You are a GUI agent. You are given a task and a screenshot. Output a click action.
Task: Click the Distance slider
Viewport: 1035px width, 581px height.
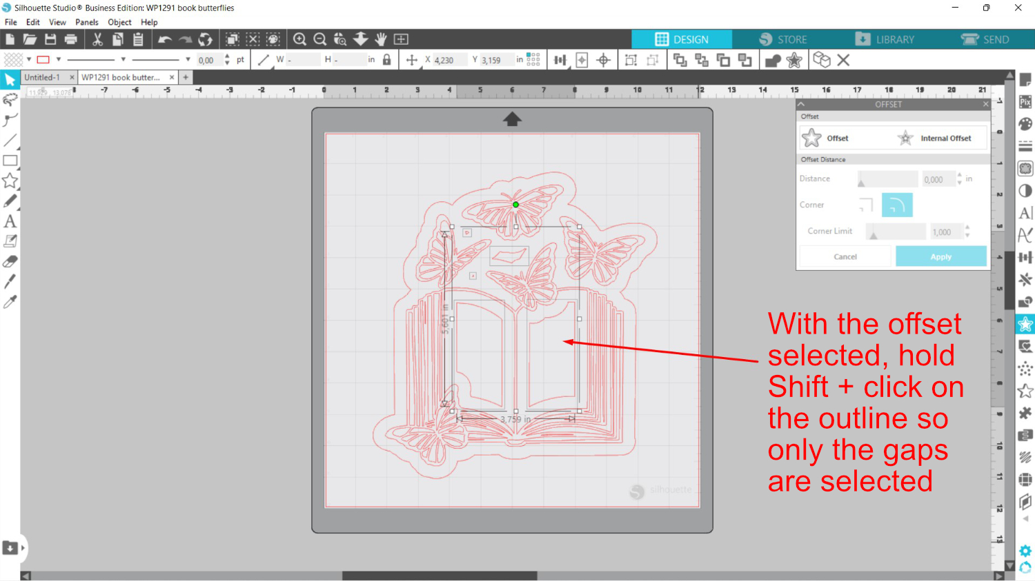pyautogui.click(x=887, y=179)
